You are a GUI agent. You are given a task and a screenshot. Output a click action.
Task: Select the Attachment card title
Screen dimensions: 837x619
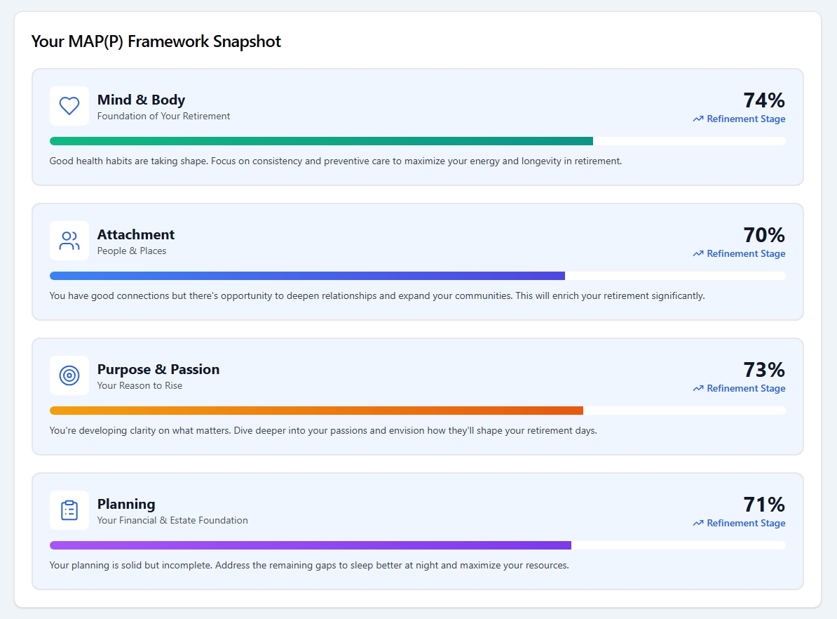pyautogui.click(x=136, y=234)
